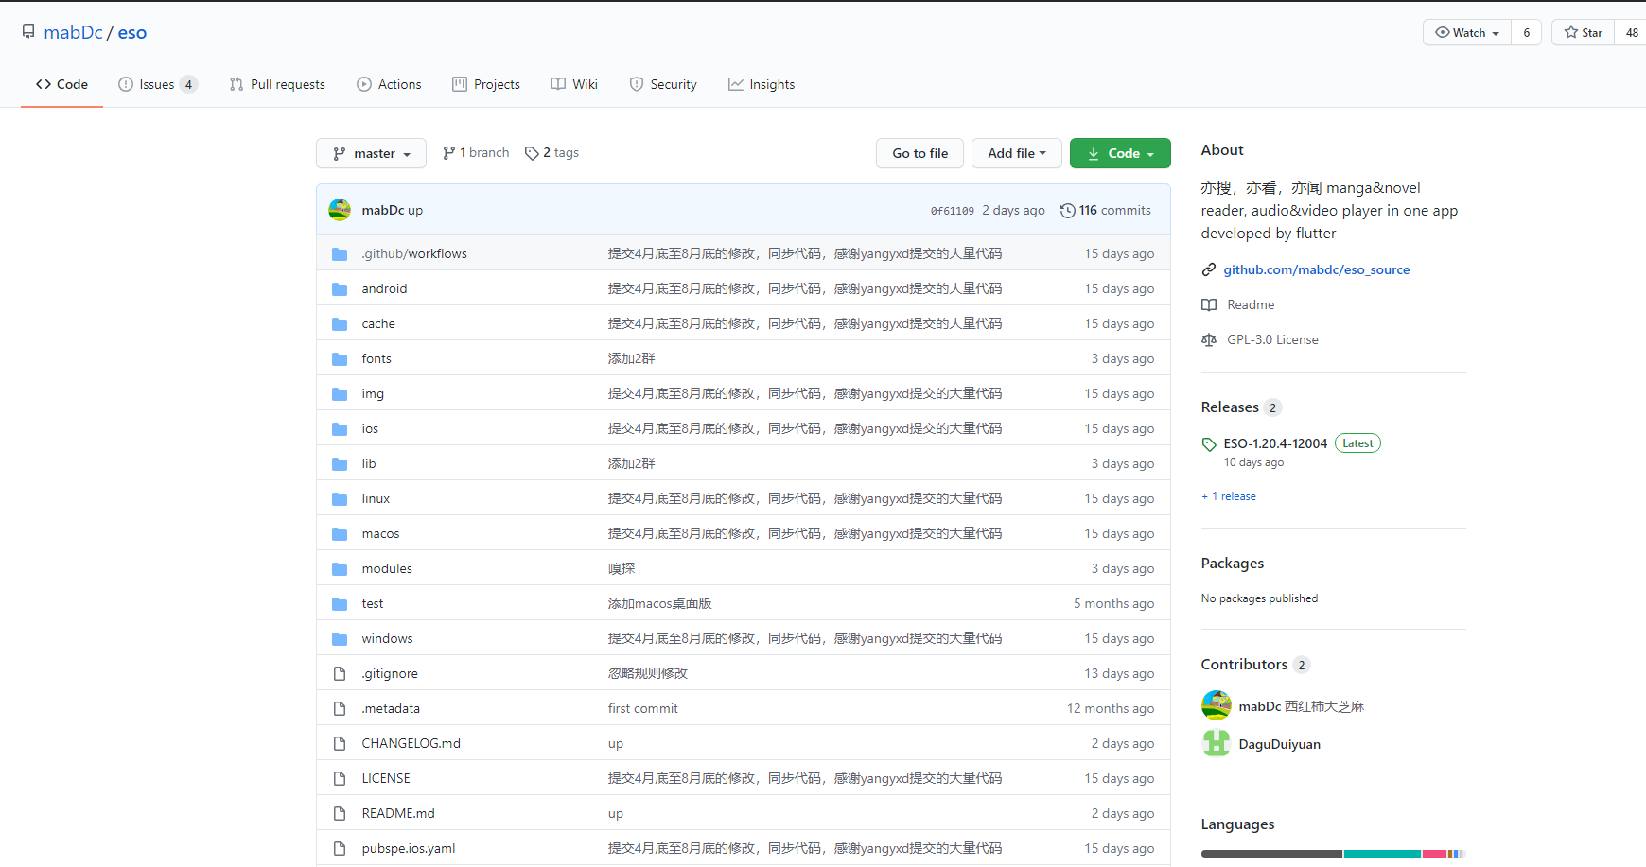Go to the Actions tab
The image size is (1646, 867).
389,84
